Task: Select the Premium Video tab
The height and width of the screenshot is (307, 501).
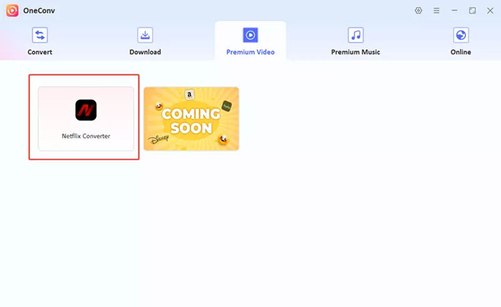Action: (250, 41)
